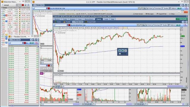The image size is (190, 107).
Task: Click first pan icon under bottom-right chart
Action: click(138, 104)
